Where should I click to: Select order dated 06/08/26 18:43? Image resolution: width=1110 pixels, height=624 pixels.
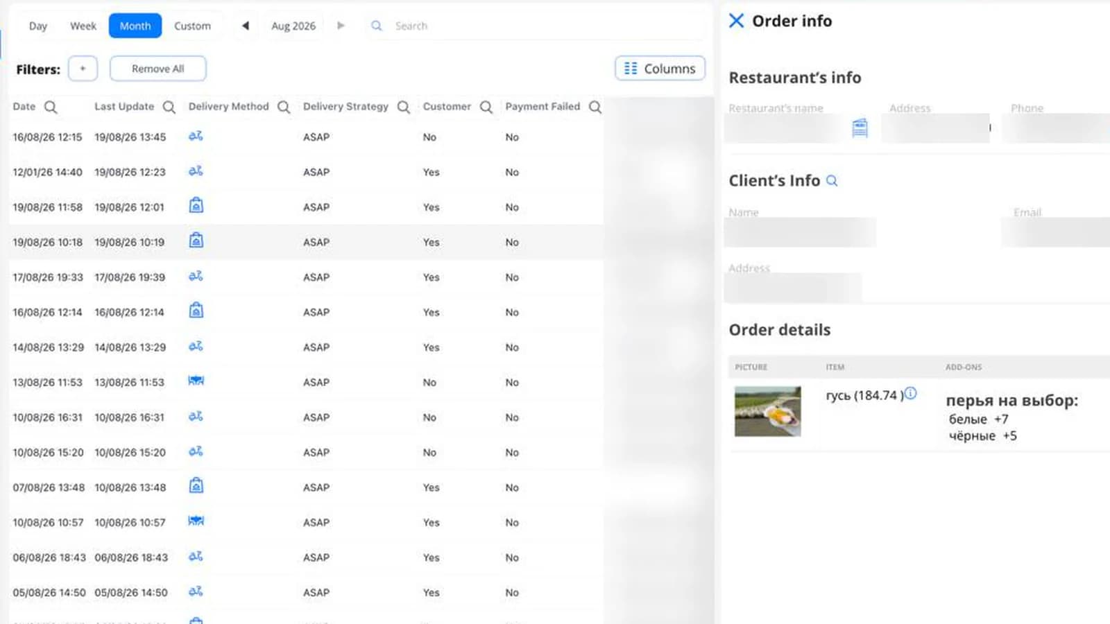306,557
